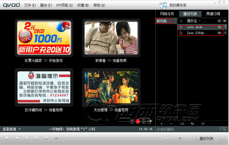Open the search box dropdown arrow
Screen dimensions: 229x145
pos(220,129)
